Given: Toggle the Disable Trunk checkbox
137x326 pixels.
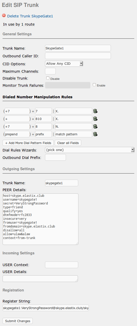Looking at the screenshot, I should coord(48,78).
